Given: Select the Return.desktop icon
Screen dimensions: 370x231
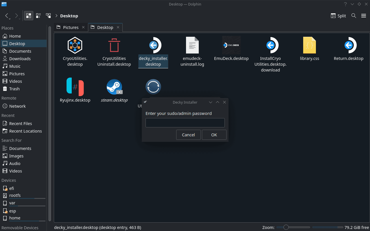Looking at the screenshot, I should [349, 45].
